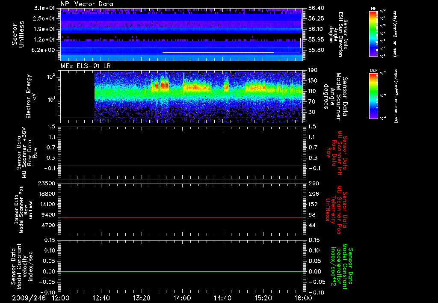Click the "55.80" elevation angle tick
The width and height of the screenshot is (438, 303).
pos(316,50)
